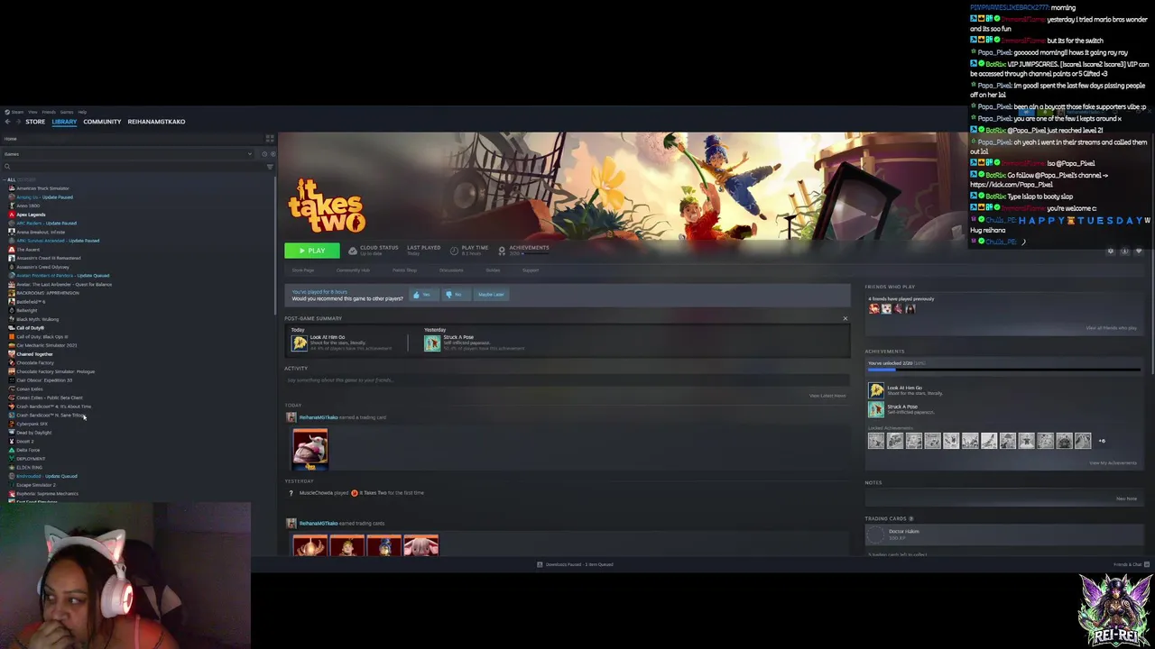The image size is (1155, 649).
Task: Open the Downloads Paused status bar
Action: click(x=575, y=564)
